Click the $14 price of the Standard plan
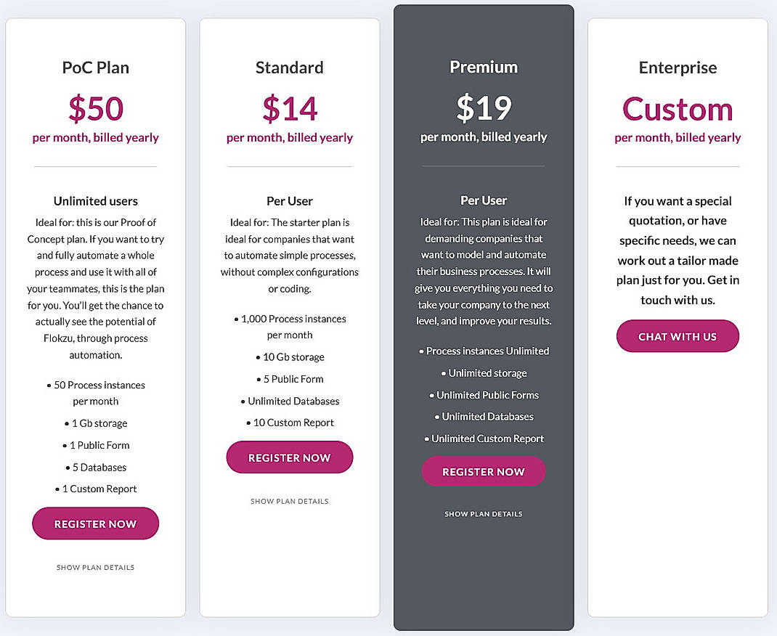Screen dimensions: 777x636 [289, 109]
